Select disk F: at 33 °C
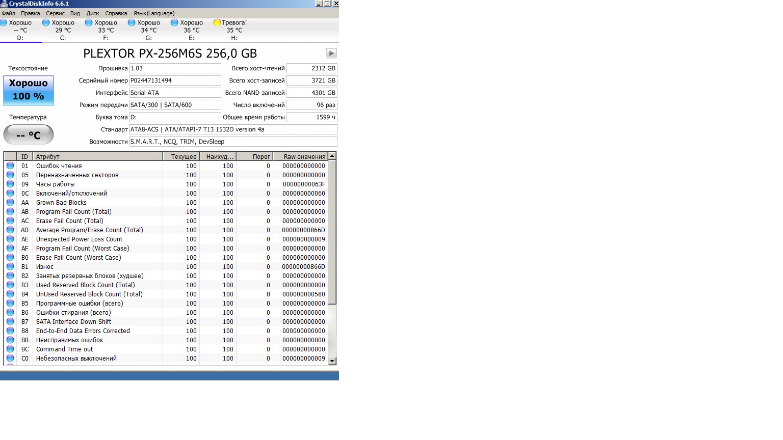The image size is (783, 440). 106,30
